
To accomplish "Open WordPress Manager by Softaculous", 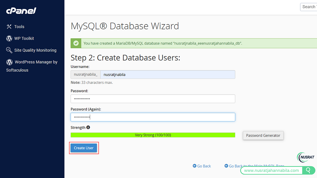I will [32, 66].
